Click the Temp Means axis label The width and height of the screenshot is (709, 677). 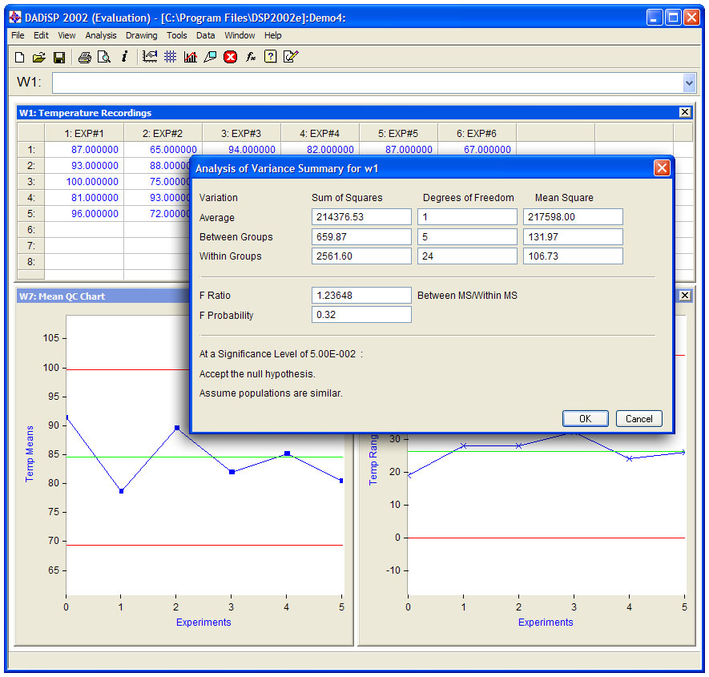tap(30, 453)
